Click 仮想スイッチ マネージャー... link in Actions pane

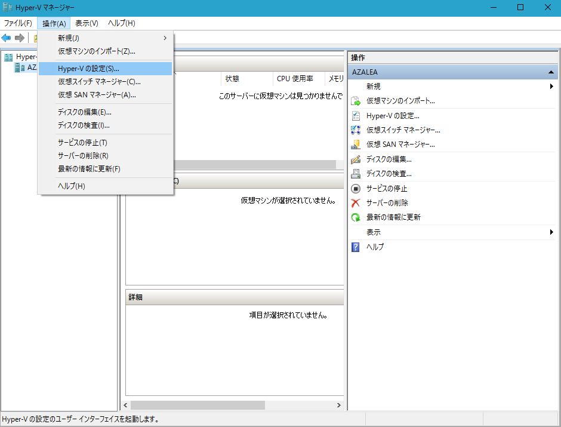click(x=403, y=130)
